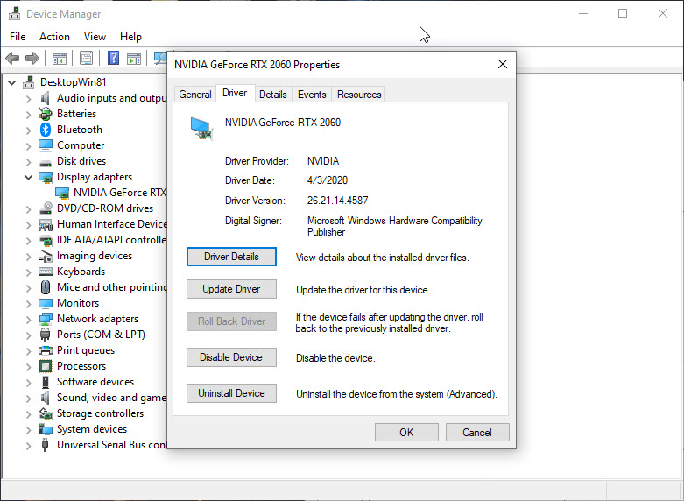Viewport: 684px width, 501px height.
Task: Switch to the Events tab
Action: 312,95
